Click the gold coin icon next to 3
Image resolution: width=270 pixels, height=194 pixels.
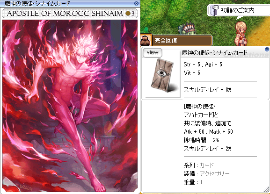click(128, 14)
